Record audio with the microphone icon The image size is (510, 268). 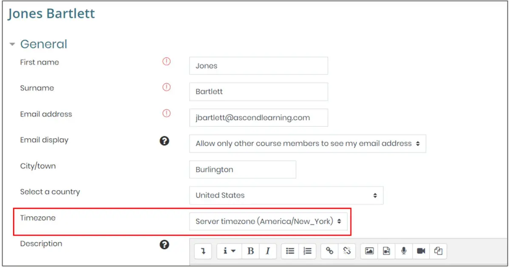(404, 251)
